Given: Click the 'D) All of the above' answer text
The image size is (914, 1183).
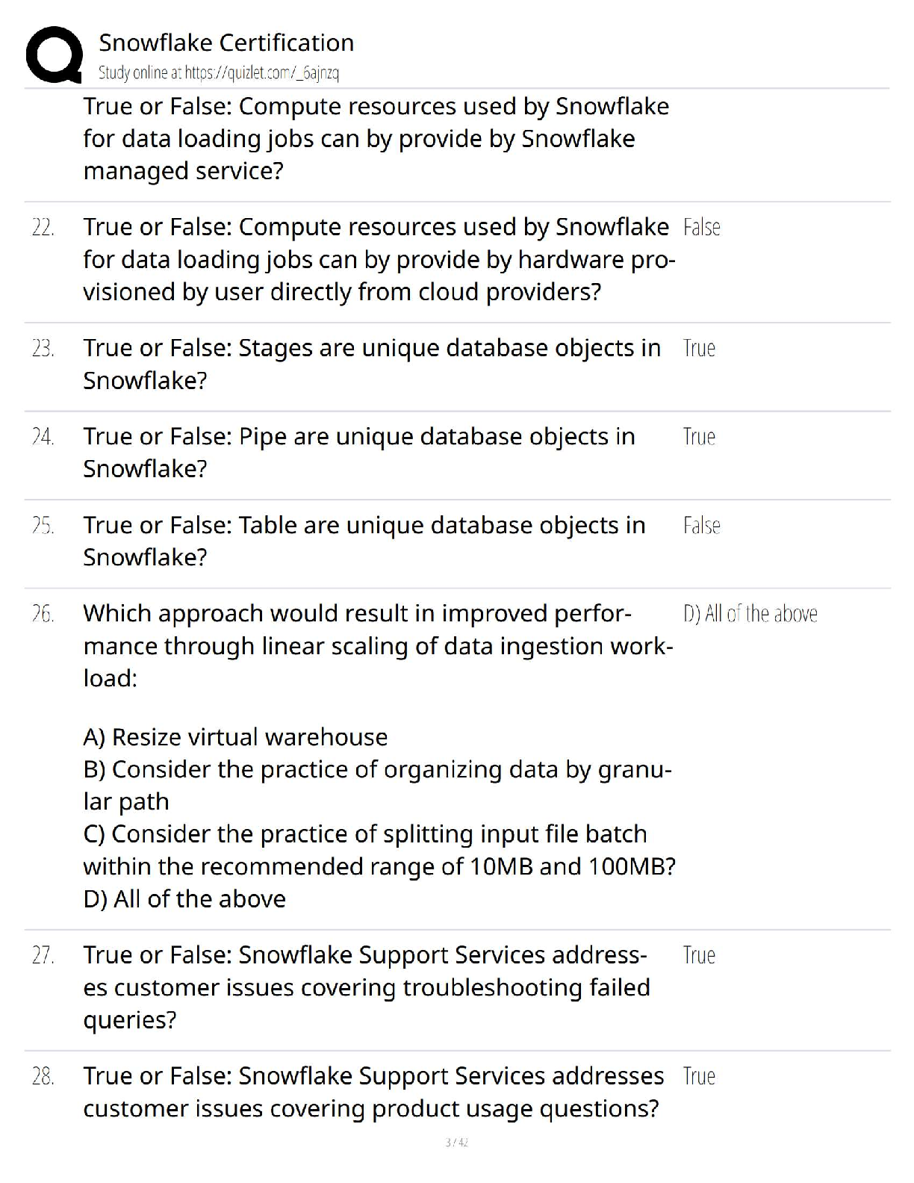Looking at the screenshot, I should [x=750, y=614].
